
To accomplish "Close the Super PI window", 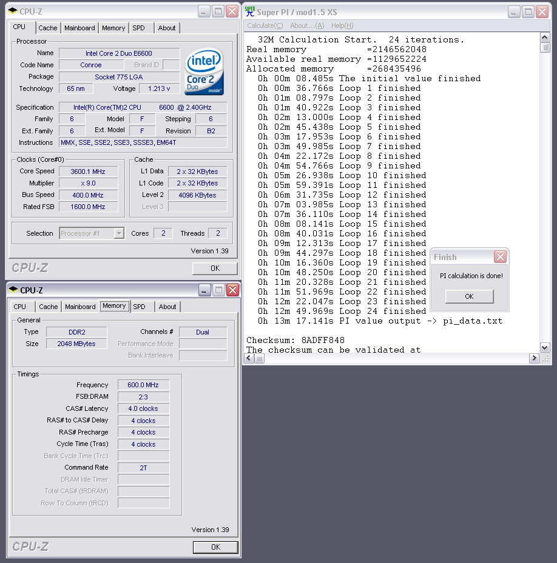I will (x=542, y=12).
